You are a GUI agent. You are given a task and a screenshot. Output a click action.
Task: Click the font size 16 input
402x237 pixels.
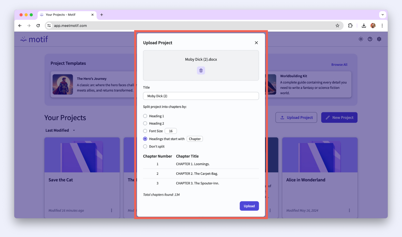(x=171, y=131)
